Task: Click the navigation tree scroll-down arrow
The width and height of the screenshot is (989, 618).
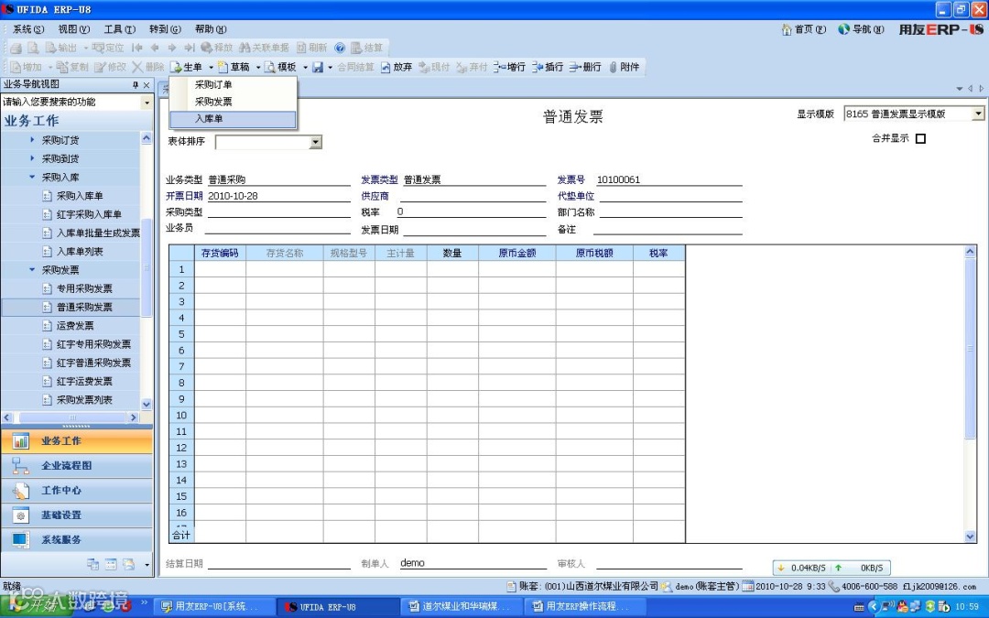Action: pos(147,405)
